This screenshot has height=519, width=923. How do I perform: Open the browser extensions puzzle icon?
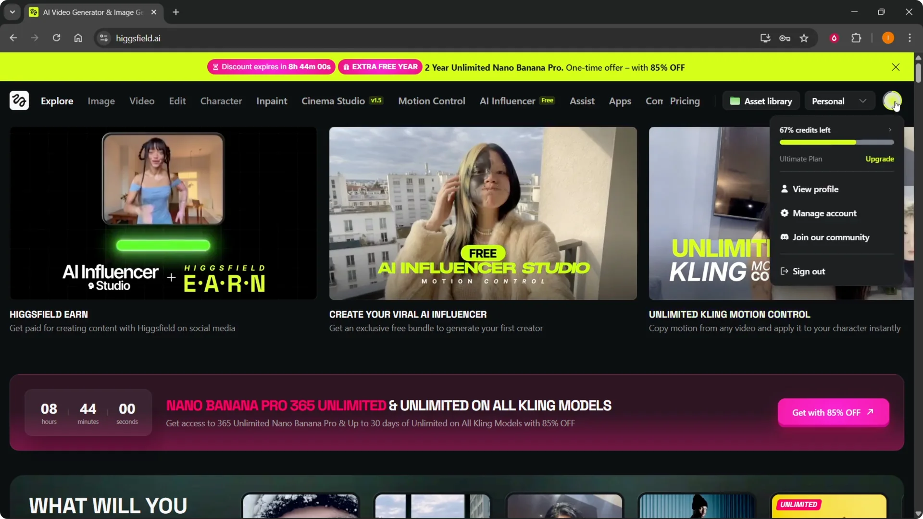tap(856, 38)
